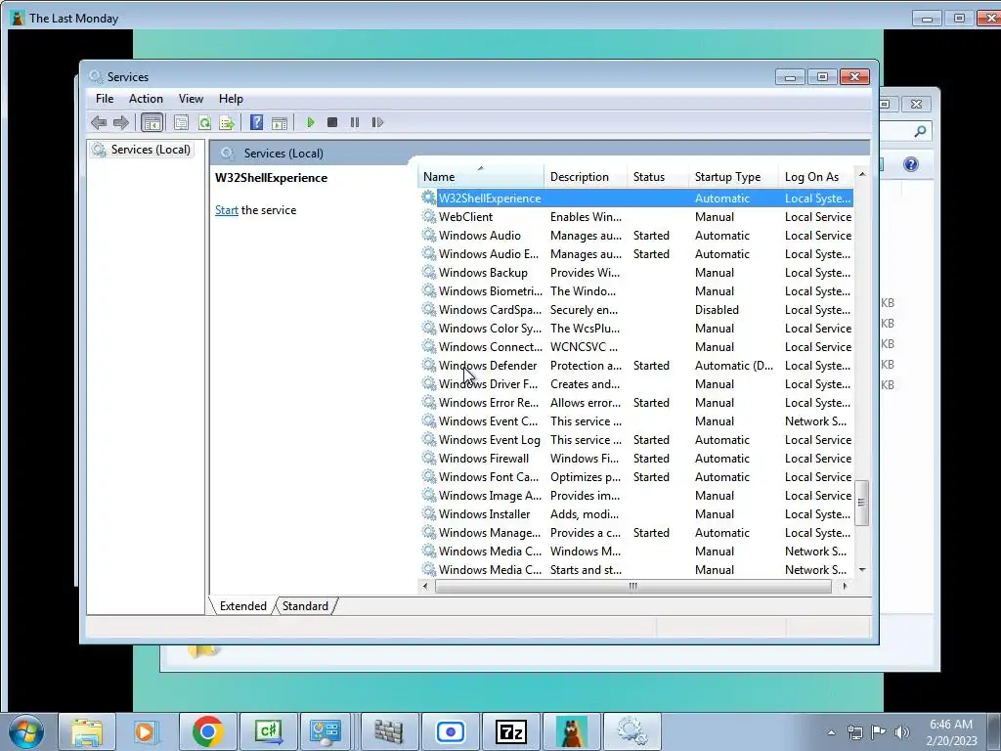Pause the service with pause icon
Screen dimensions: 1001x751
[x=355, y=122]
